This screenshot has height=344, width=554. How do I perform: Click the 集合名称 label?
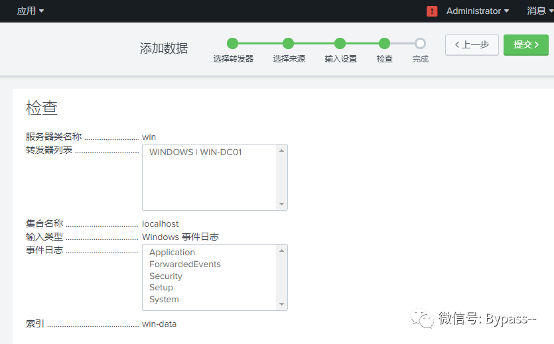44,223
